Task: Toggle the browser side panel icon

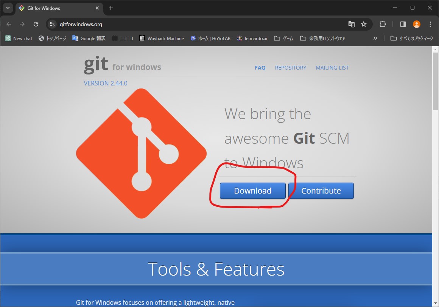Action: pos(403,24)
